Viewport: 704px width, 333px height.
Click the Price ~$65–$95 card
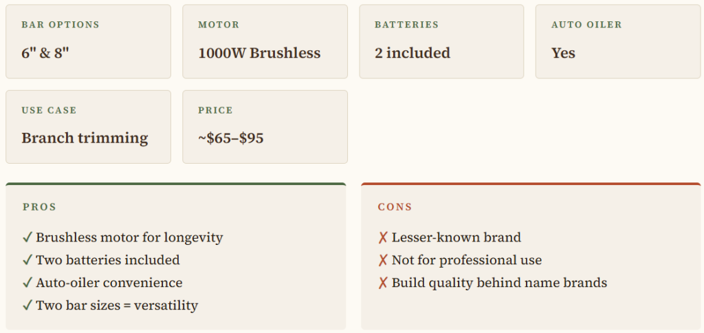click(265, 127)
